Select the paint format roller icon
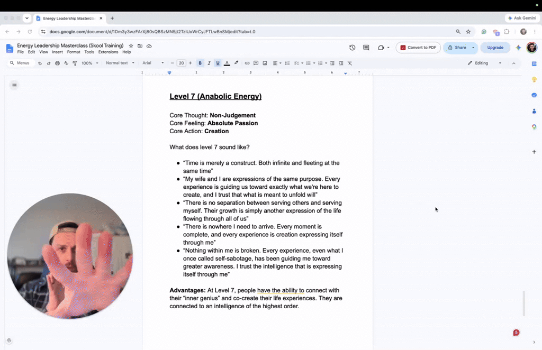This screenshot has height=350, width=542. [75, 63]
